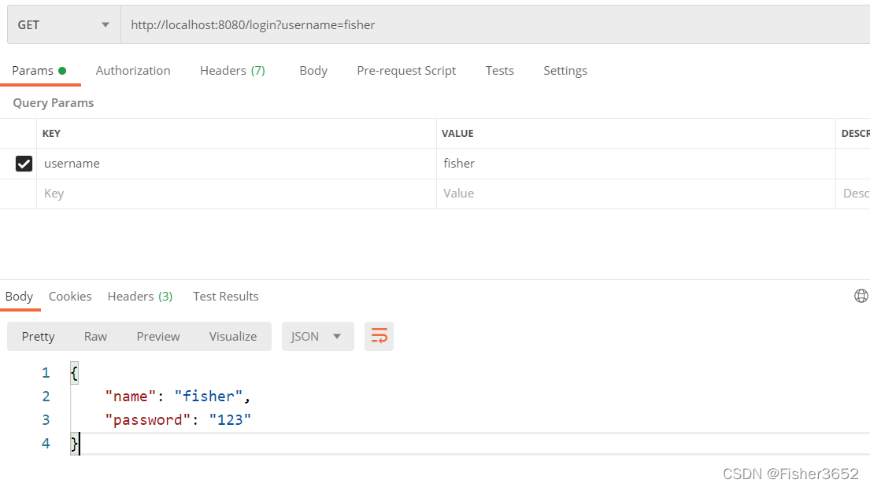The width and height of the screenshot is (870, 487).
Task: Click line number 1 in response
Action: 46,373
